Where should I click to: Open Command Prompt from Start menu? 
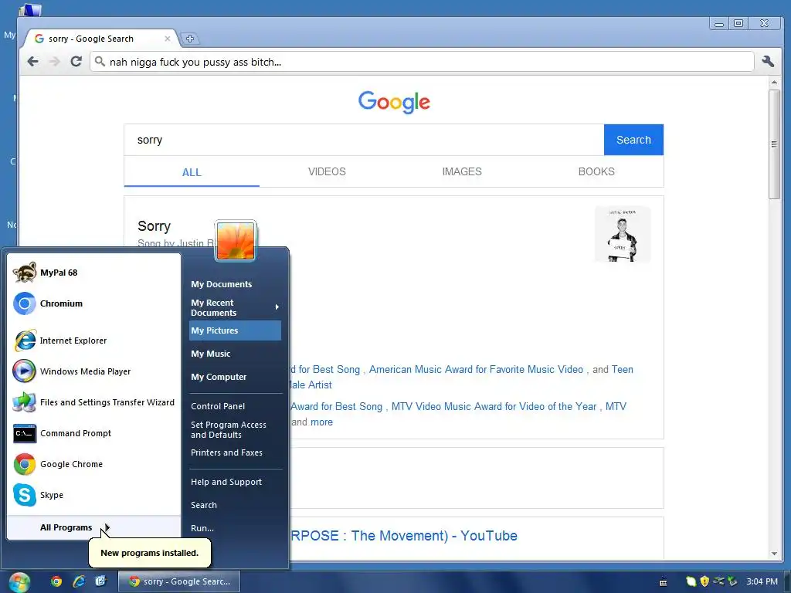93,433
